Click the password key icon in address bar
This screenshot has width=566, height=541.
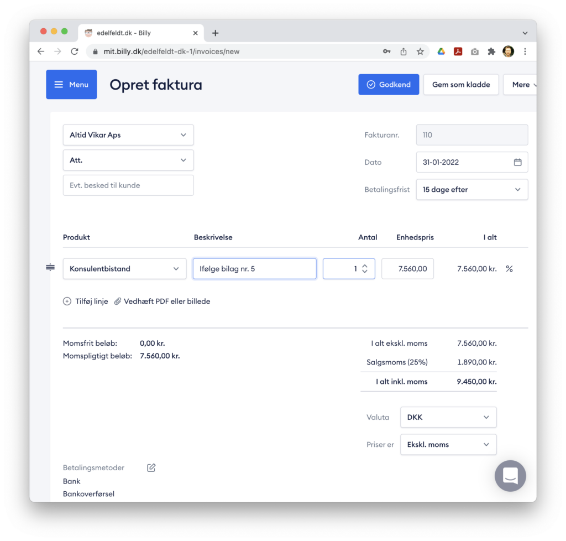pyautogui.click(x=386, y=51)
